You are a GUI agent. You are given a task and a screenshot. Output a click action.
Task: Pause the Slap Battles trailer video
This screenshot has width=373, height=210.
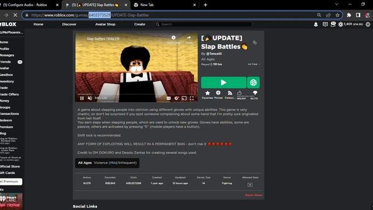pyautogui.click(x=82, y=98)
